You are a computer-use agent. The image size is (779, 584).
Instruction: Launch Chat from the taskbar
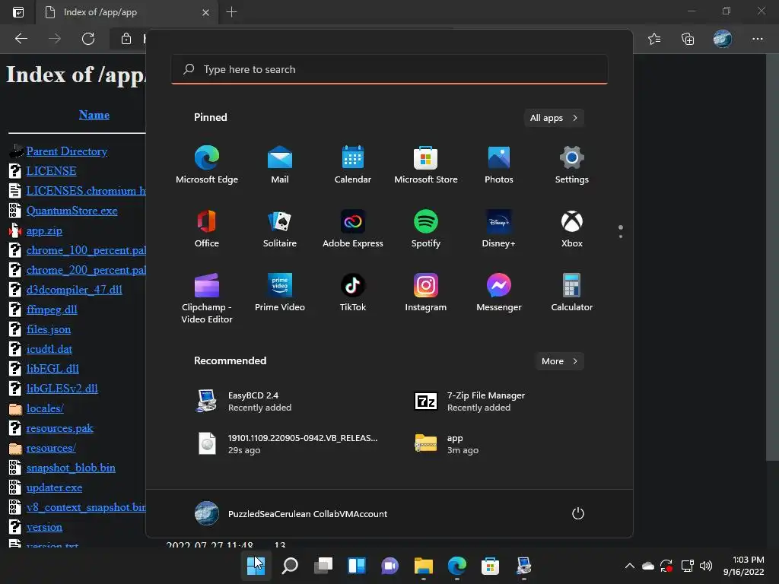coord(390,566)
